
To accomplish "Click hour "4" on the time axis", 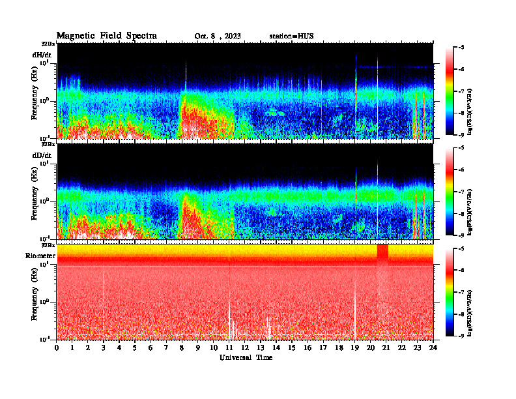I will click(119, 347).
